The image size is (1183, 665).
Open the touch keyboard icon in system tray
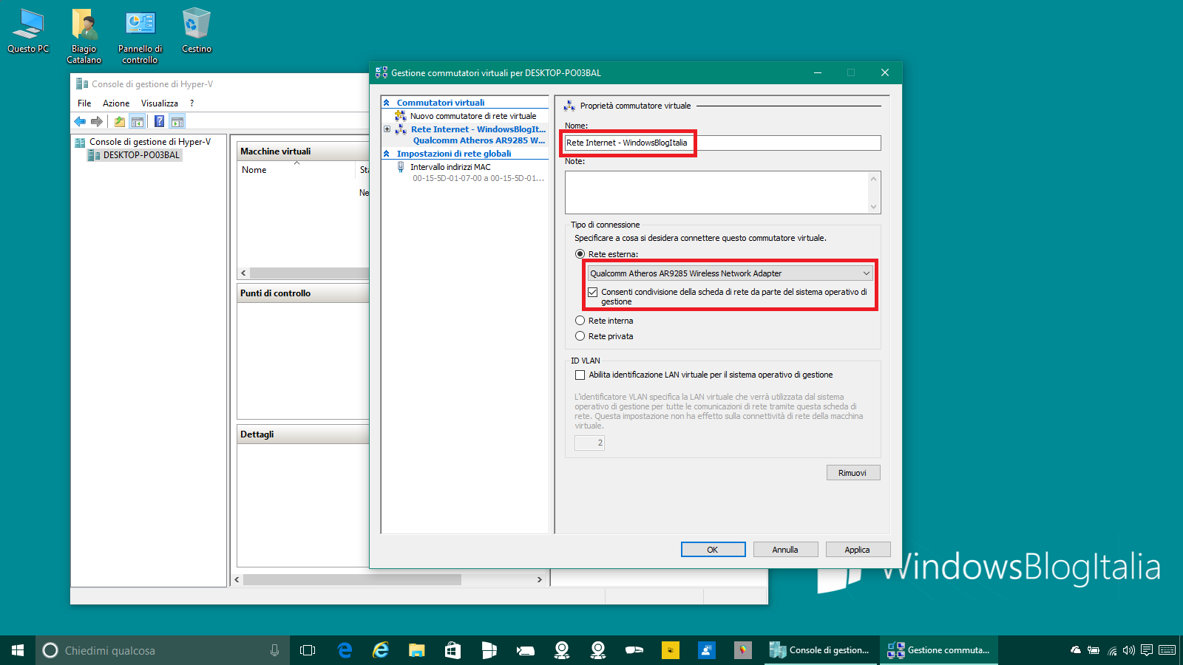pyautogui.click(x=1167, y=650)
